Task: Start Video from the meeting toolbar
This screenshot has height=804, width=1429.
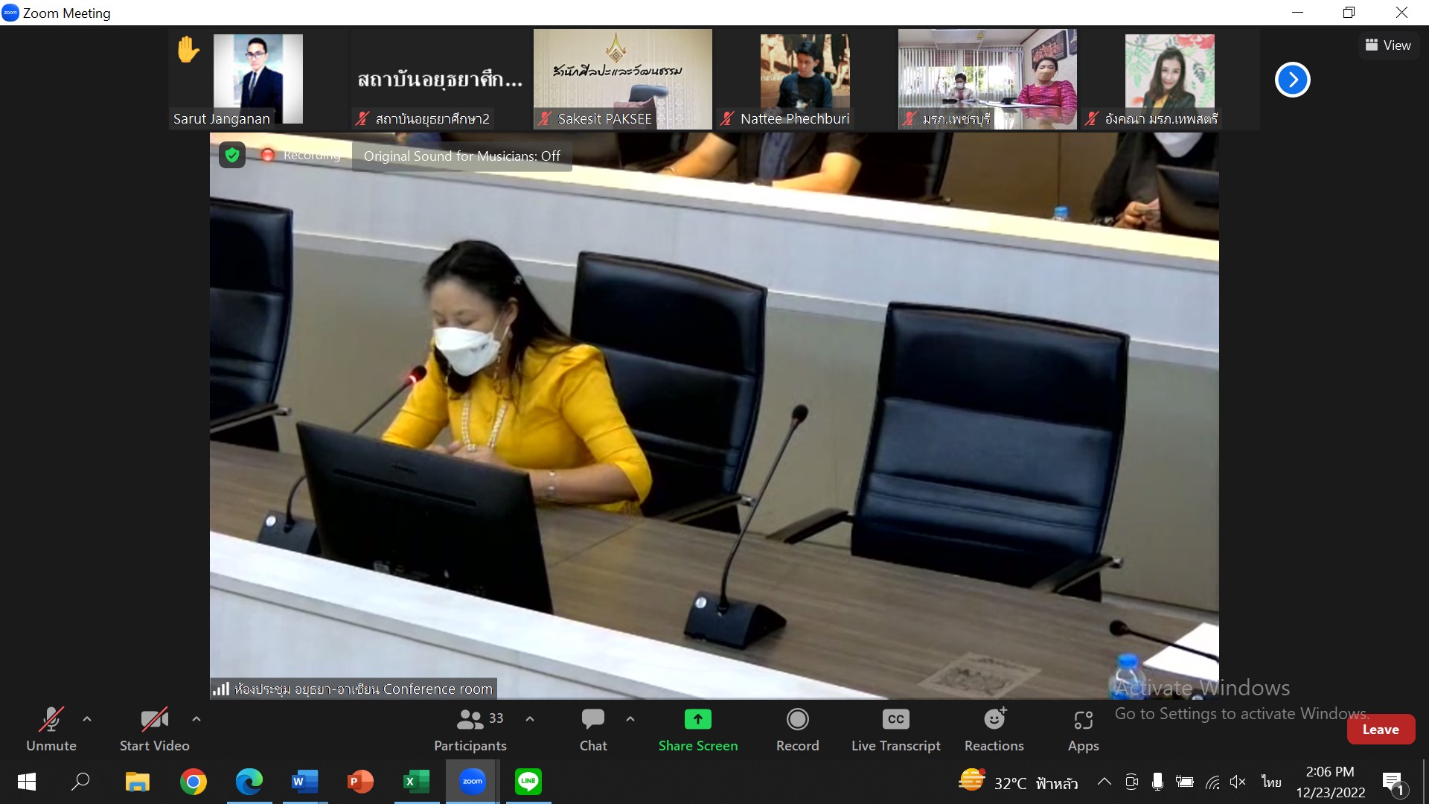Action: [154, 730]
